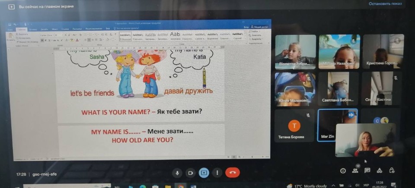
Task: Click 'Остановить показ' to stop presenting
Action: tap(384, 4)
